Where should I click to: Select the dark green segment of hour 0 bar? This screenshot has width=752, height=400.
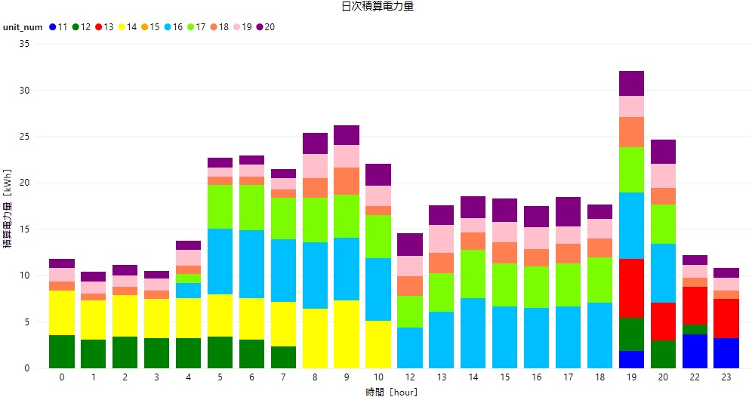(x=62, y=352)
